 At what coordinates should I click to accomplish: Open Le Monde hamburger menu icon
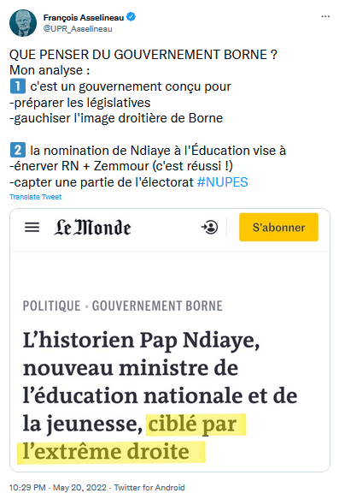pyautogui.click(x=32, y=227)
